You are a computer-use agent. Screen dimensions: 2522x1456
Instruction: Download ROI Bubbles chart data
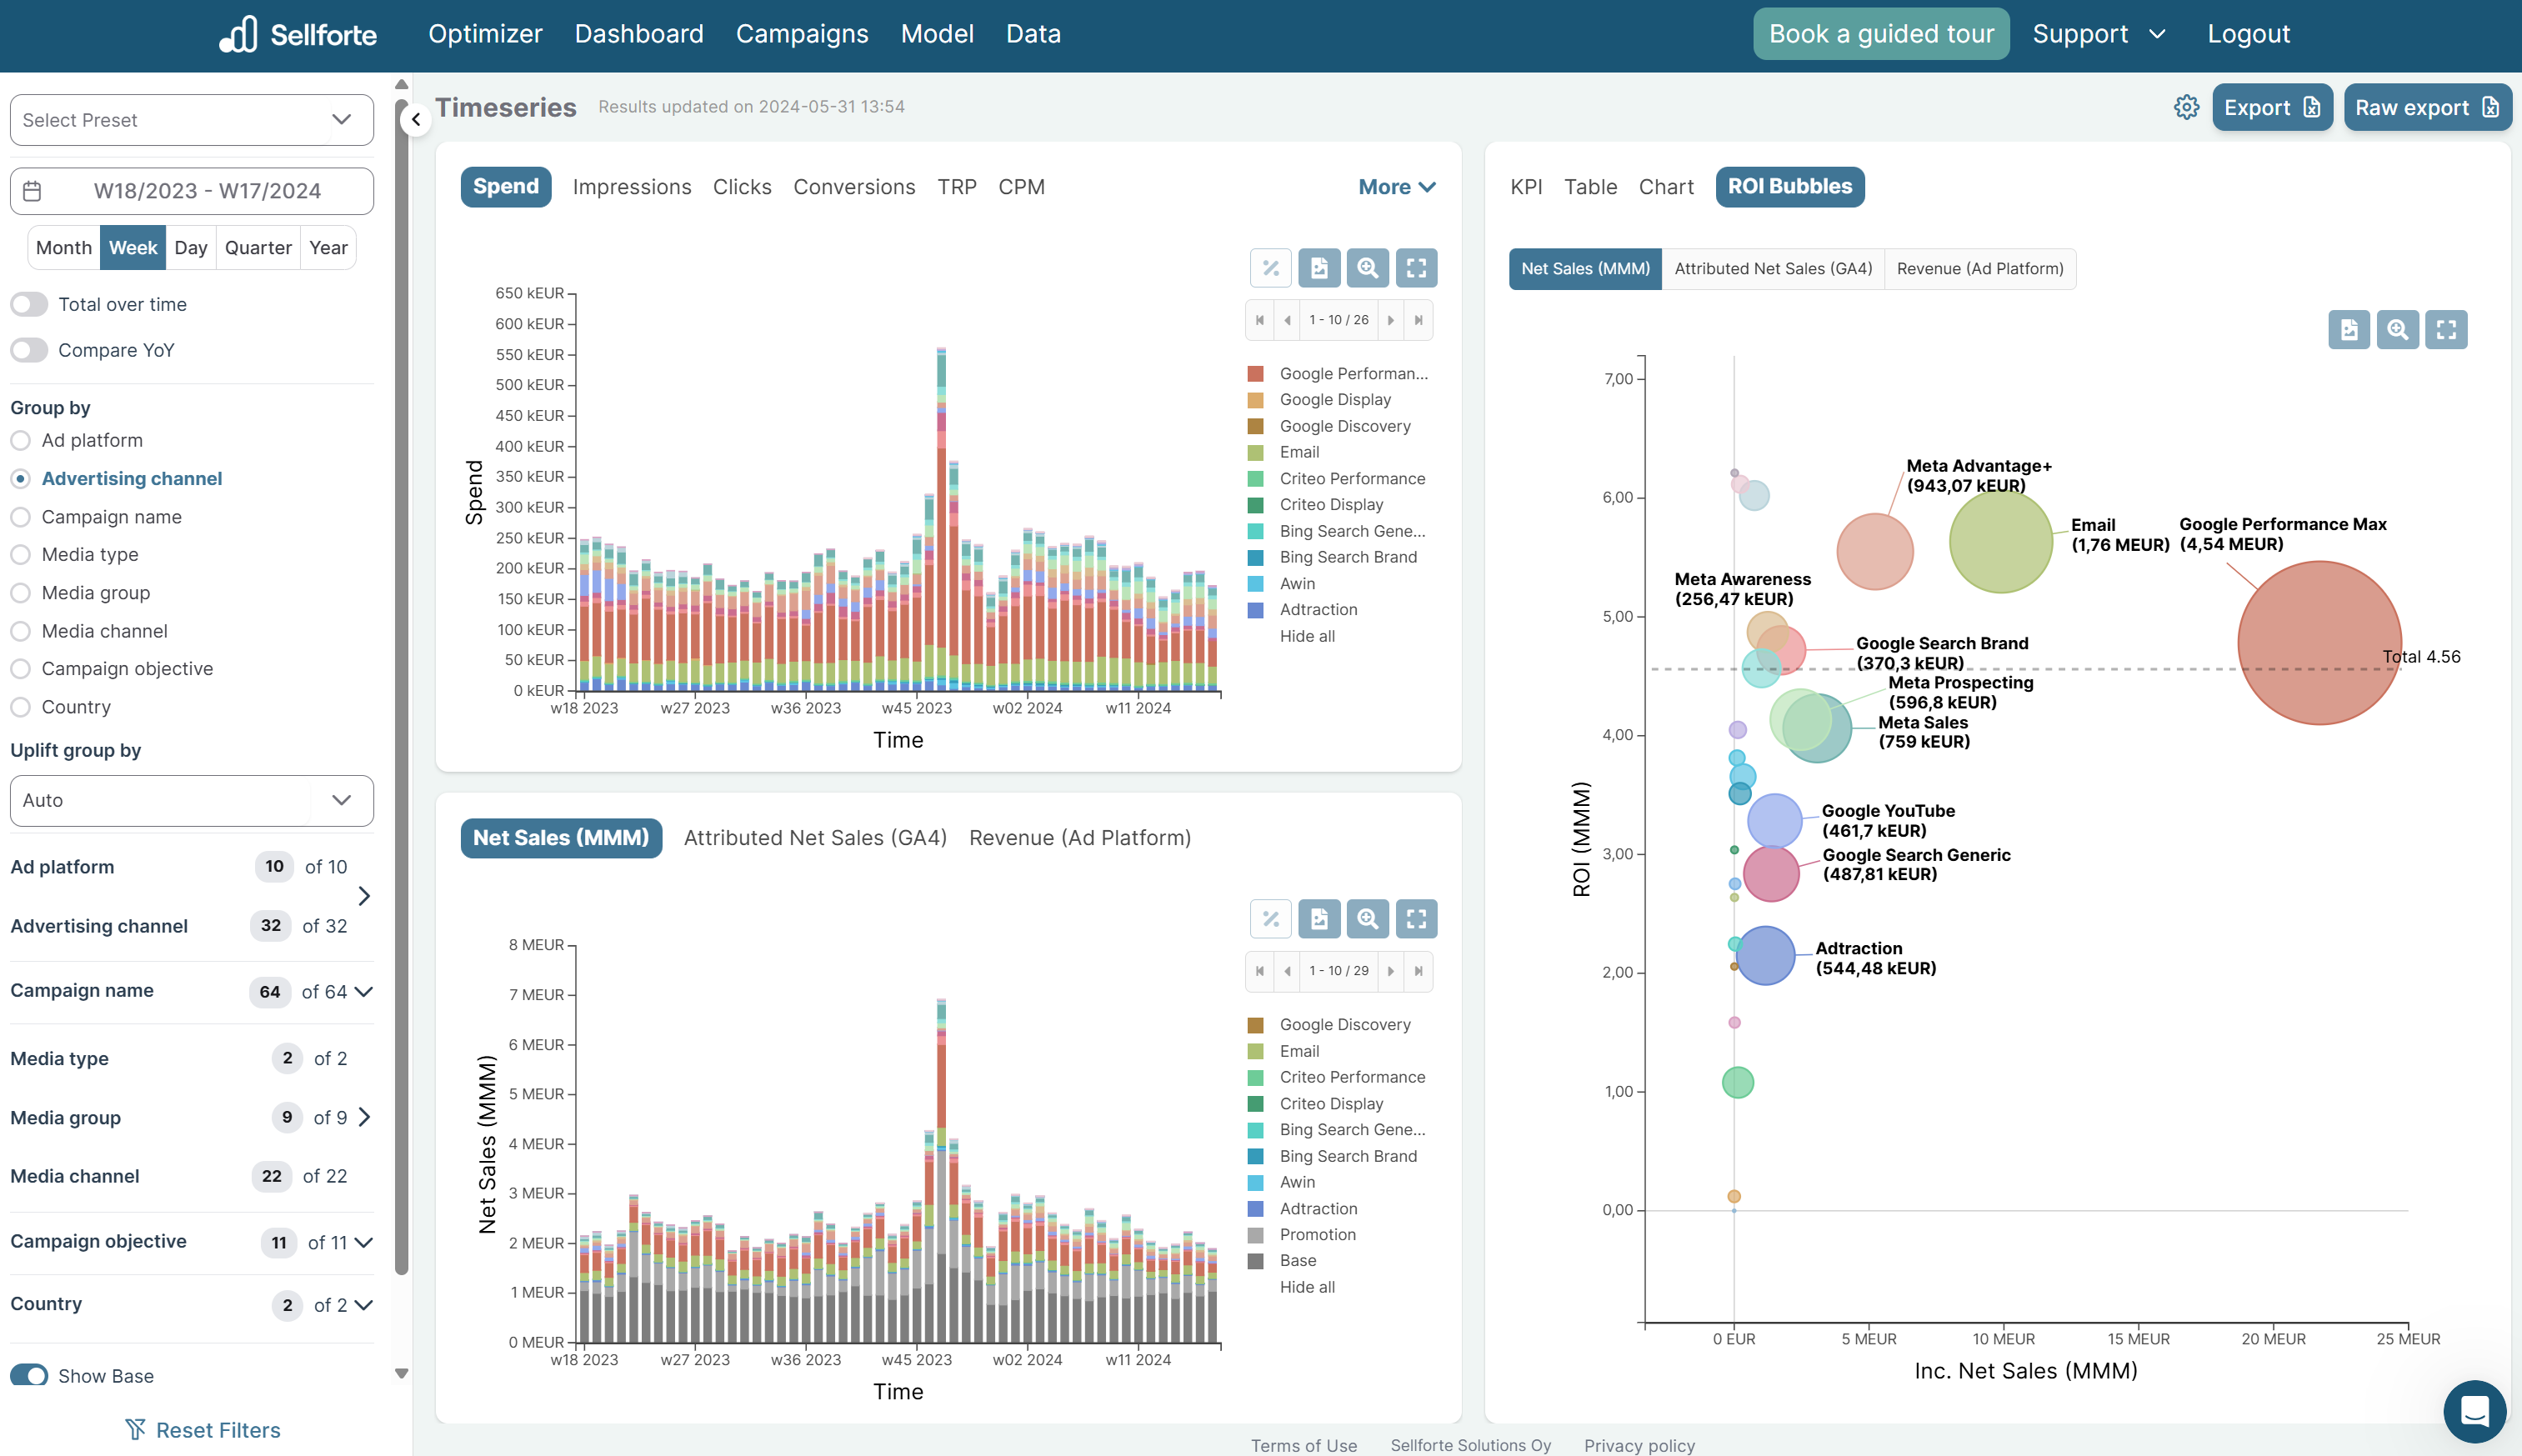point(2349,329)
